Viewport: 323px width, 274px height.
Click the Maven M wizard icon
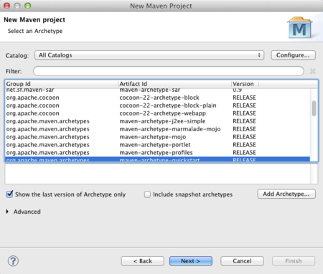pyautogui.click(x=300, y=28)
